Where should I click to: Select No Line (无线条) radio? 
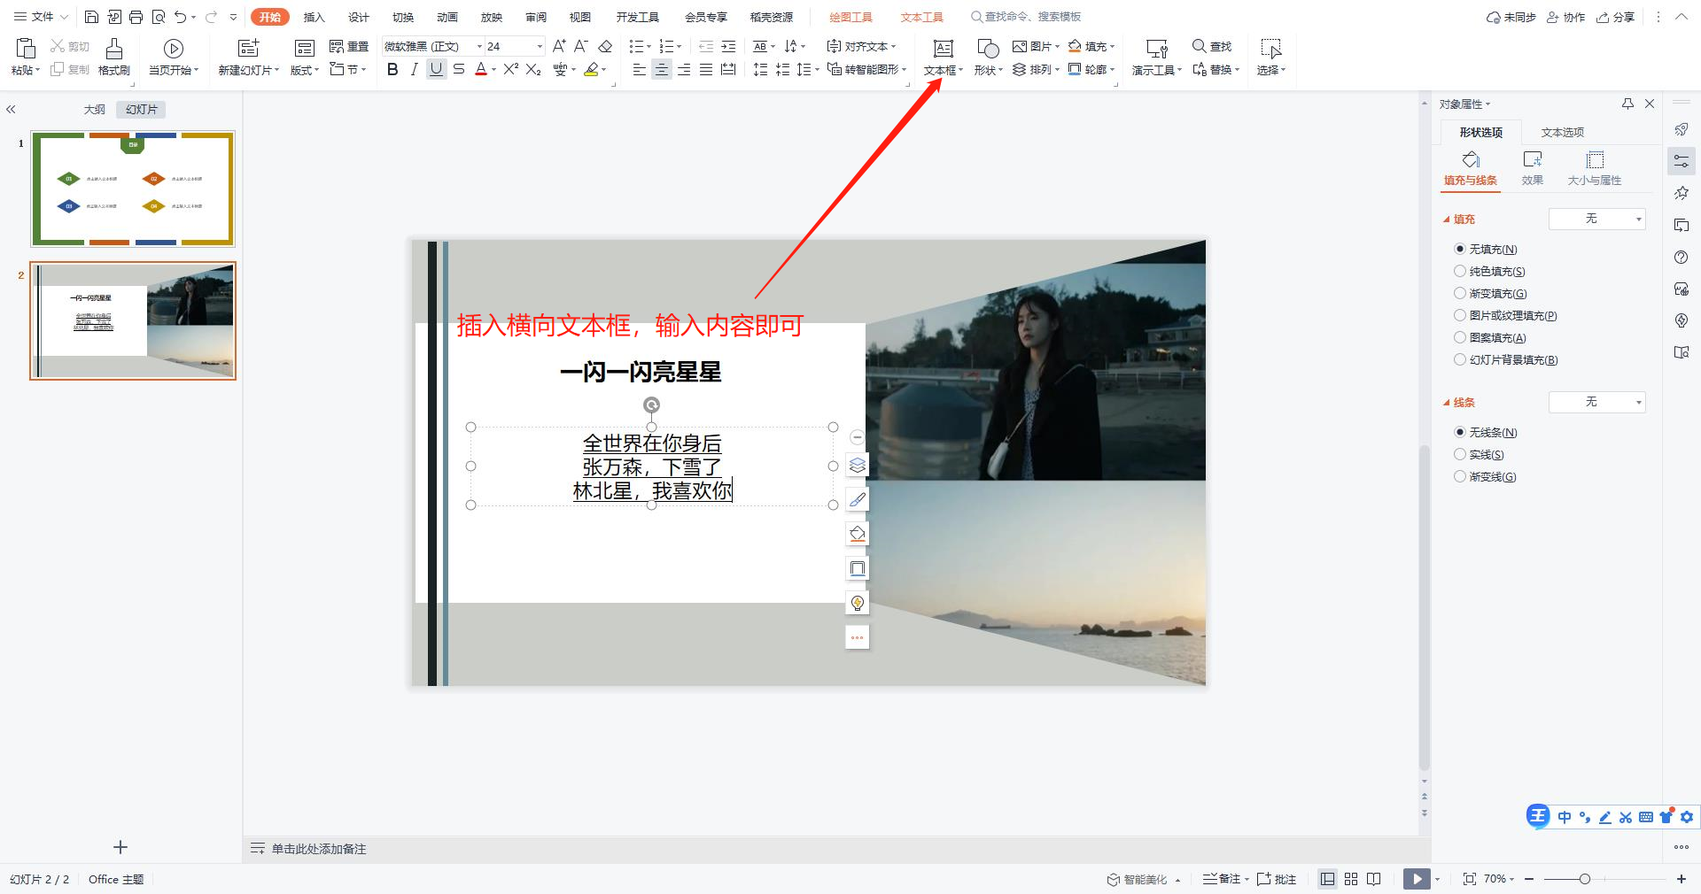(1460, 432)
